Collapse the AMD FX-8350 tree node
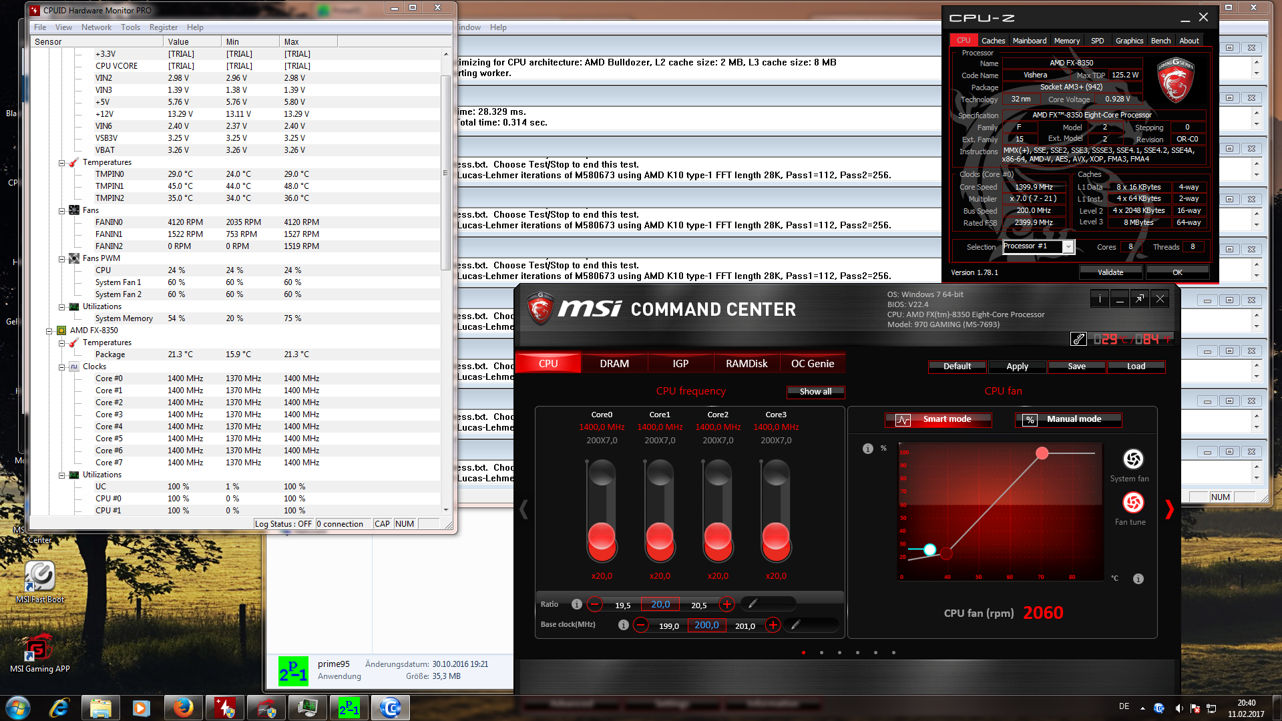 coord(49,331)
